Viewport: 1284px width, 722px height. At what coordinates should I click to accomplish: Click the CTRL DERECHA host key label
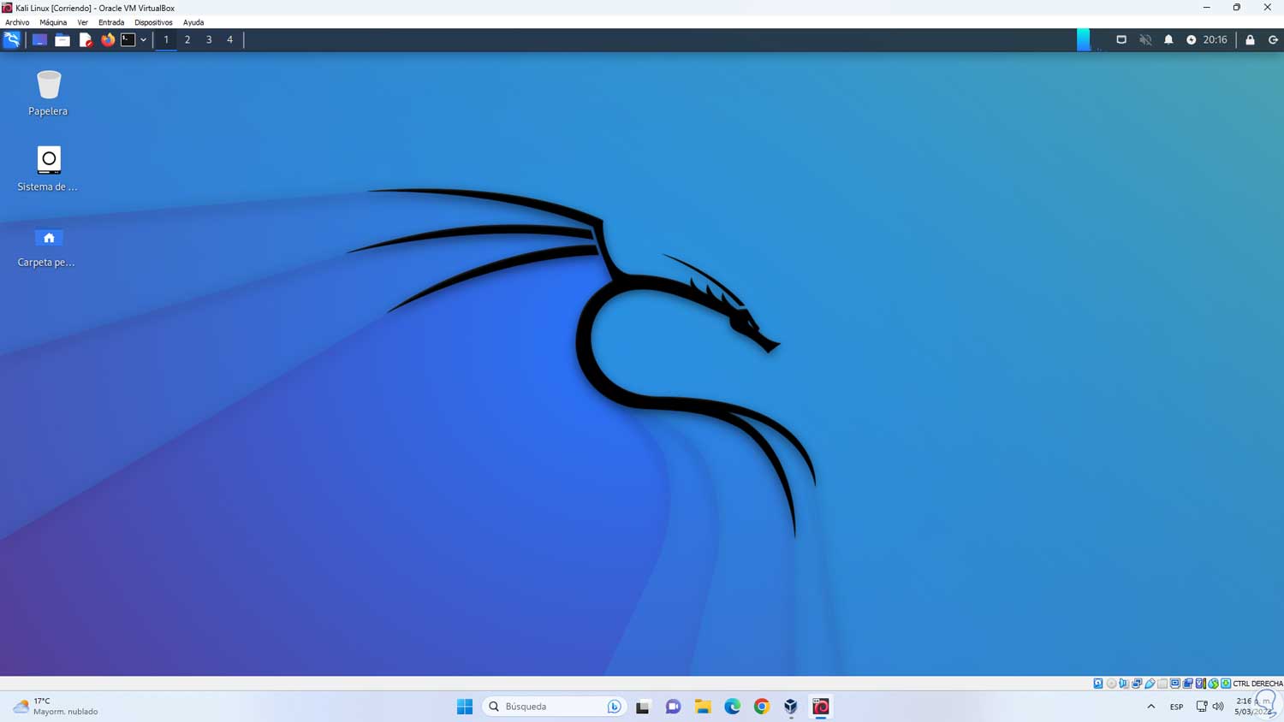click(1257, 684)
